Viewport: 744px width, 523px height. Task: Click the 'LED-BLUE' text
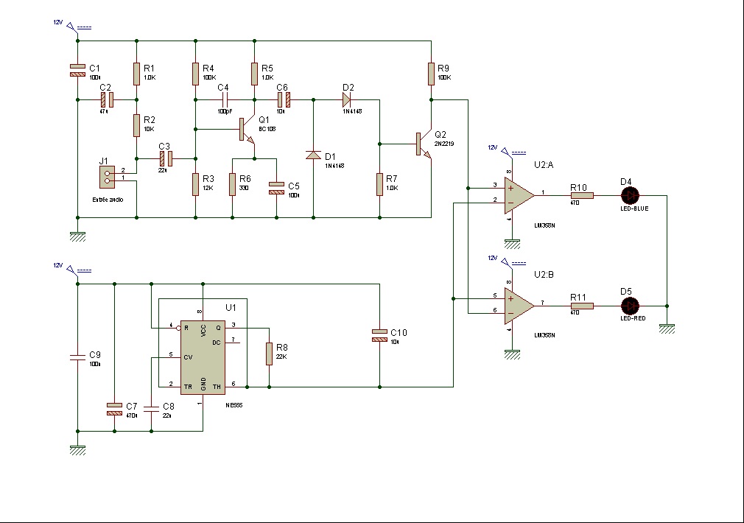(634, 208)
